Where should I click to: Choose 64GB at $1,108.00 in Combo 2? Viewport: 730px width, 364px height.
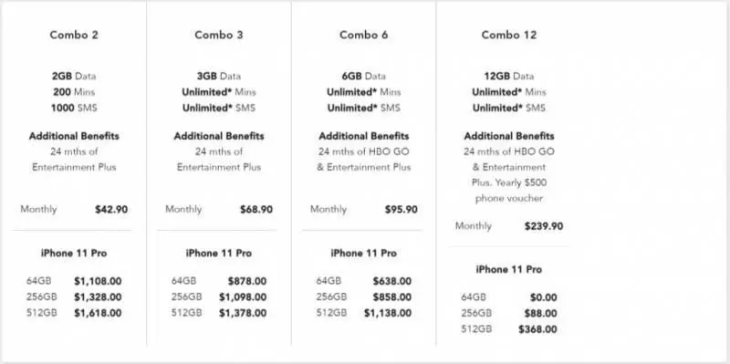coord(74,281)
